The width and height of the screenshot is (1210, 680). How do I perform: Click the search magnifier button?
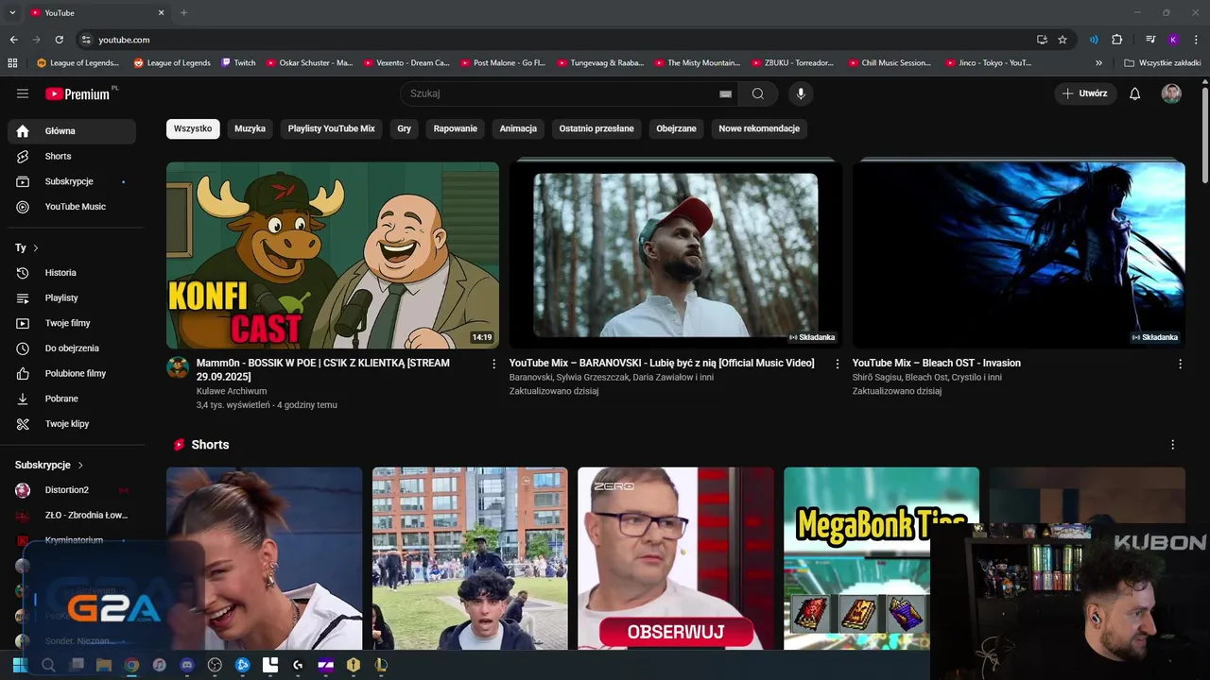tap(757, 93)
